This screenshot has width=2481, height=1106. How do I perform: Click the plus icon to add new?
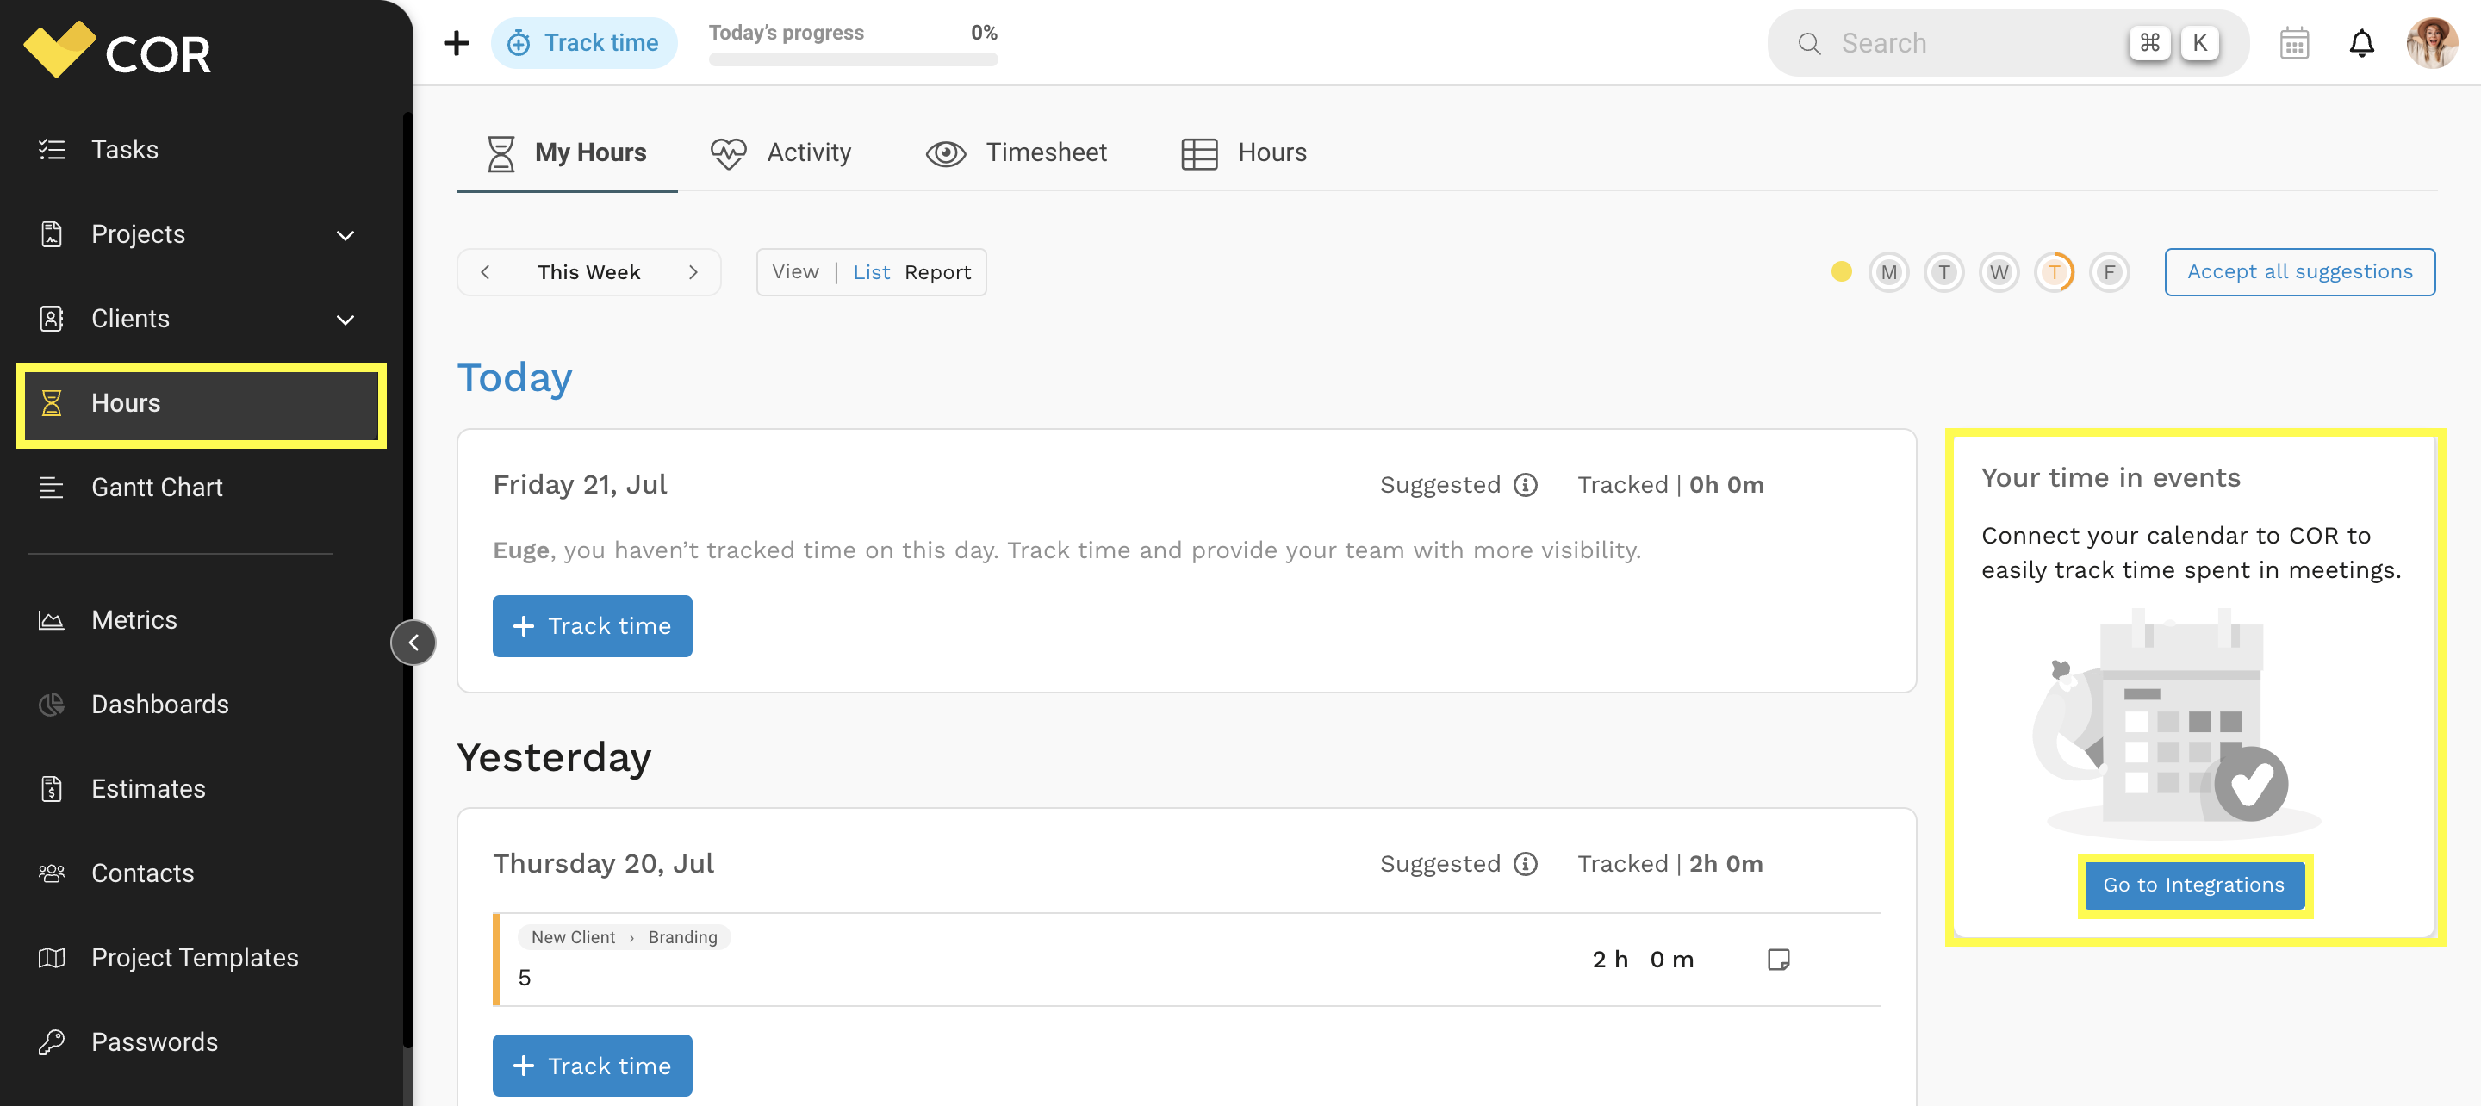point(456,43)
